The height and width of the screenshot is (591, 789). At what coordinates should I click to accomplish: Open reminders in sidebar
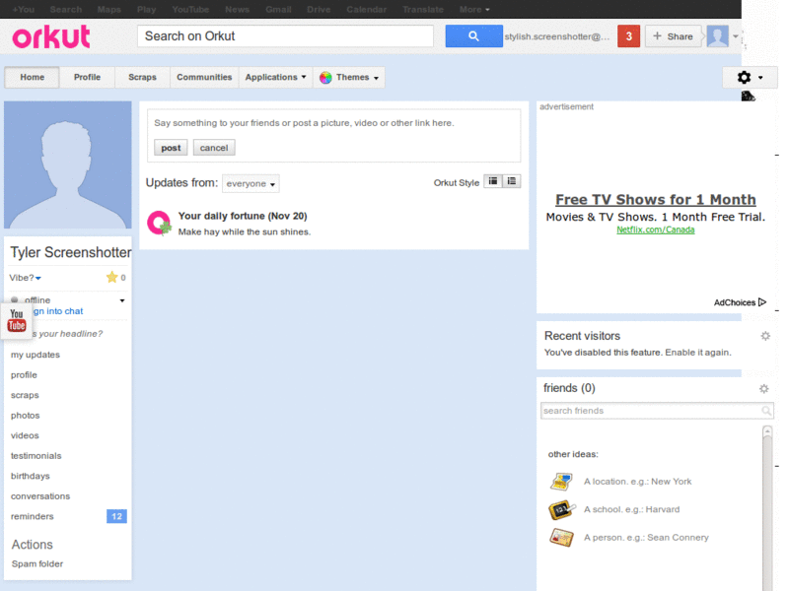[33, 516]
